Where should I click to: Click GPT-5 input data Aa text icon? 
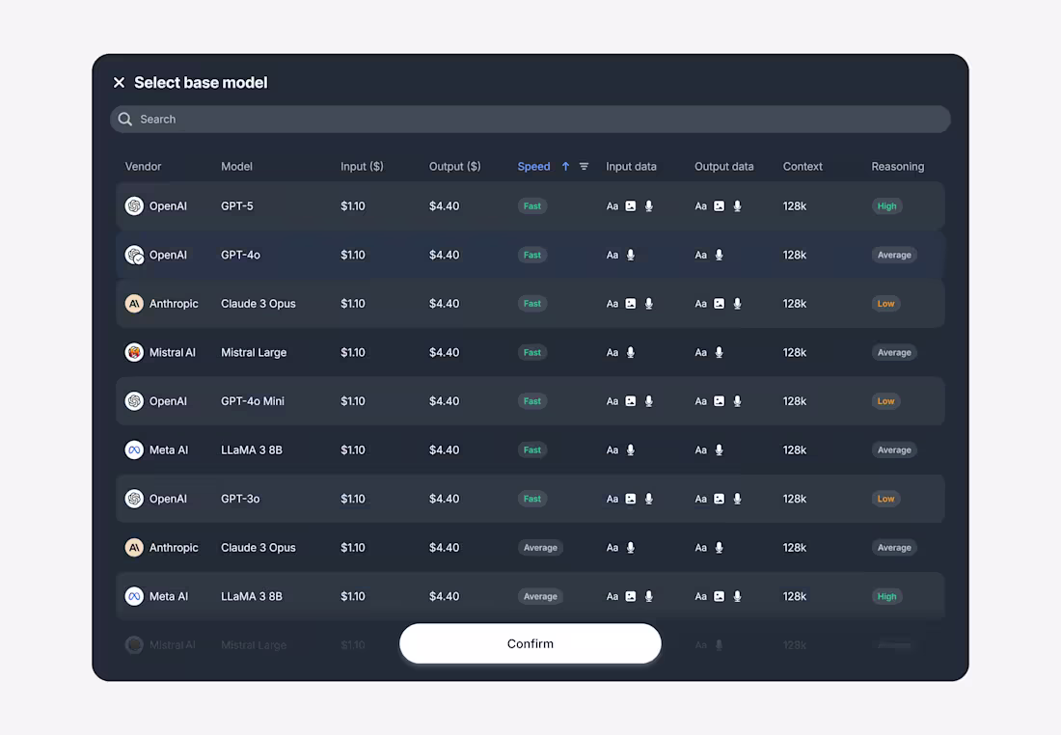612,206
